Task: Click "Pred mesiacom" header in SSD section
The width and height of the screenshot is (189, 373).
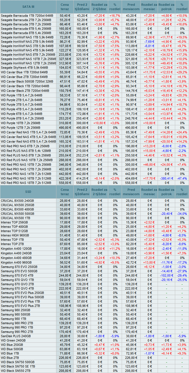Action: (x=131, y=192)
